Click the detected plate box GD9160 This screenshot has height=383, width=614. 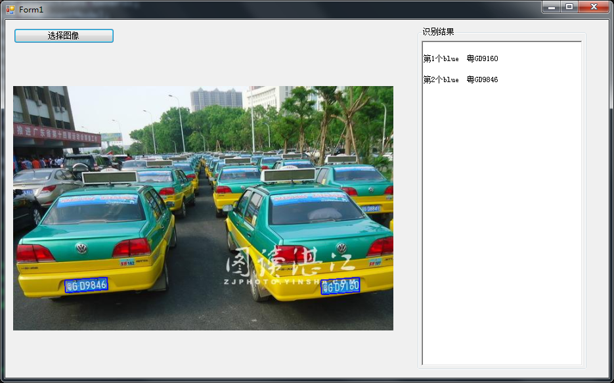(x=340, y=286)
